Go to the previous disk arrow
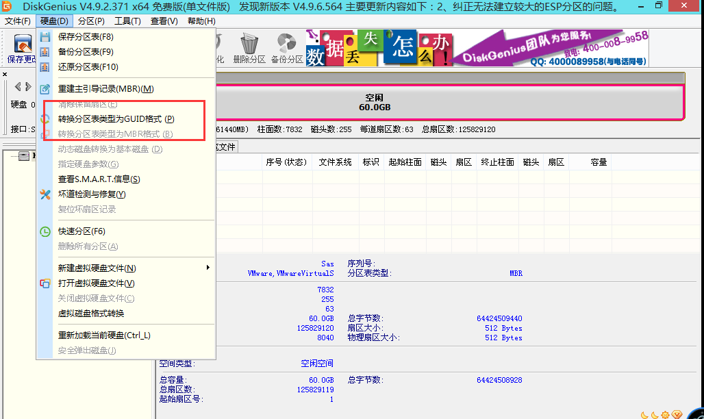The width and height of the screenshot is (704, 419). click(x=18, y=86)
